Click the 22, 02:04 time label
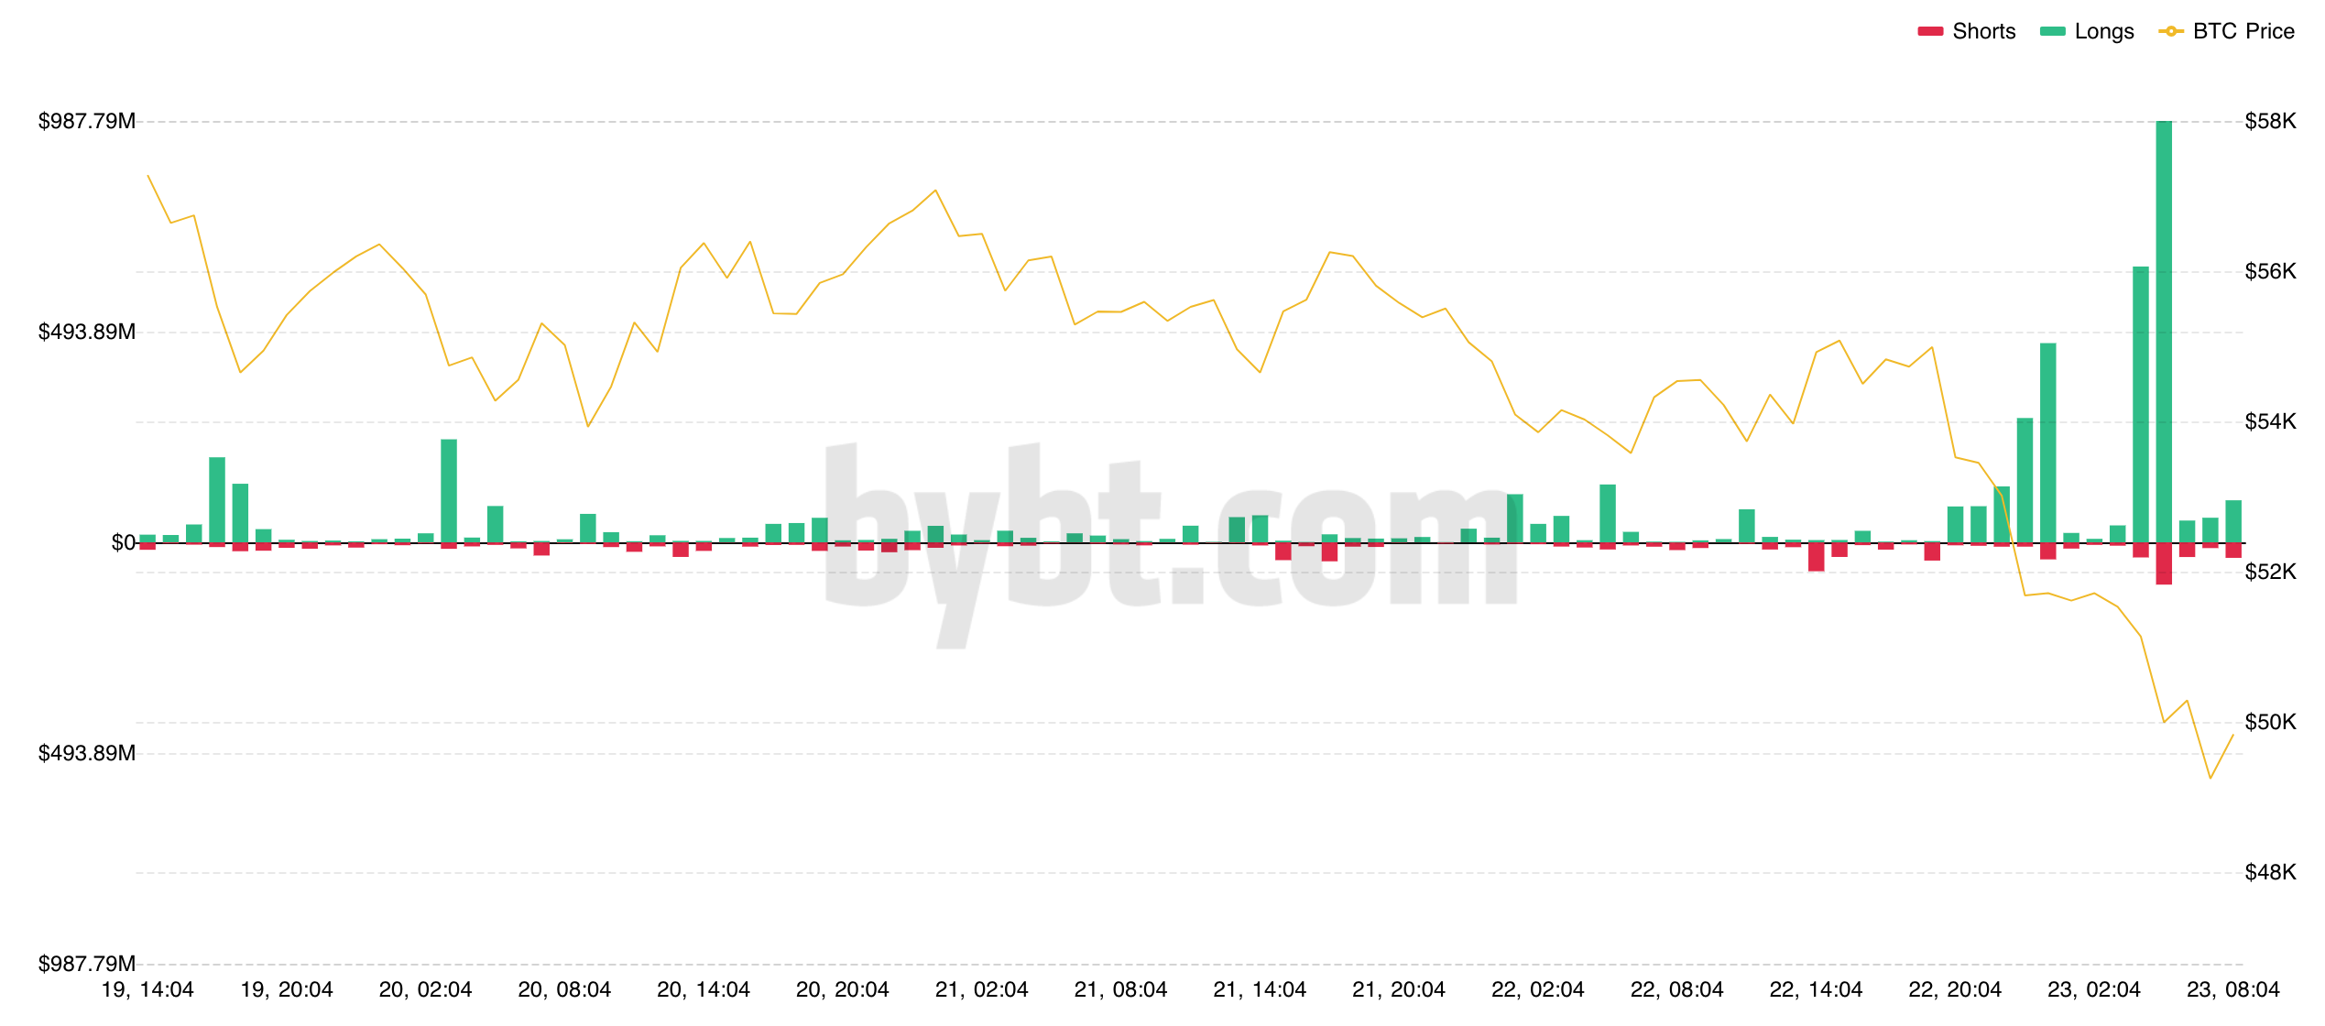2325x1026 pixels. pyautogui.click(x=1538, y=990)
